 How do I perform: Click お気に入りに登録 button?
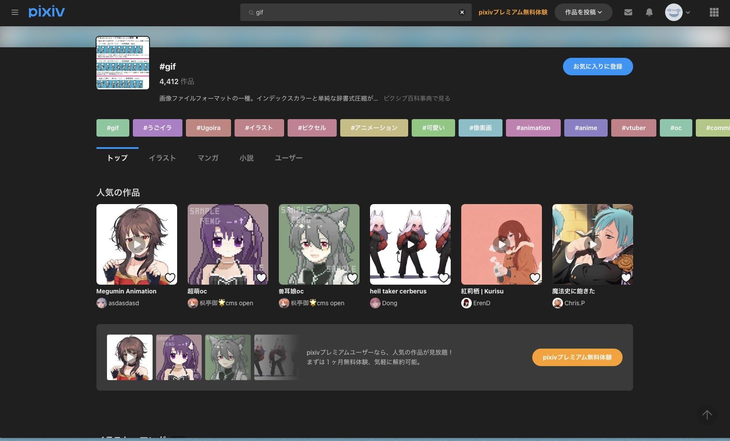click(x=598, y=67)
